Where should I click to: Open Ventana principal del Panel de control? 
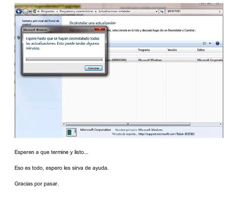40,23
